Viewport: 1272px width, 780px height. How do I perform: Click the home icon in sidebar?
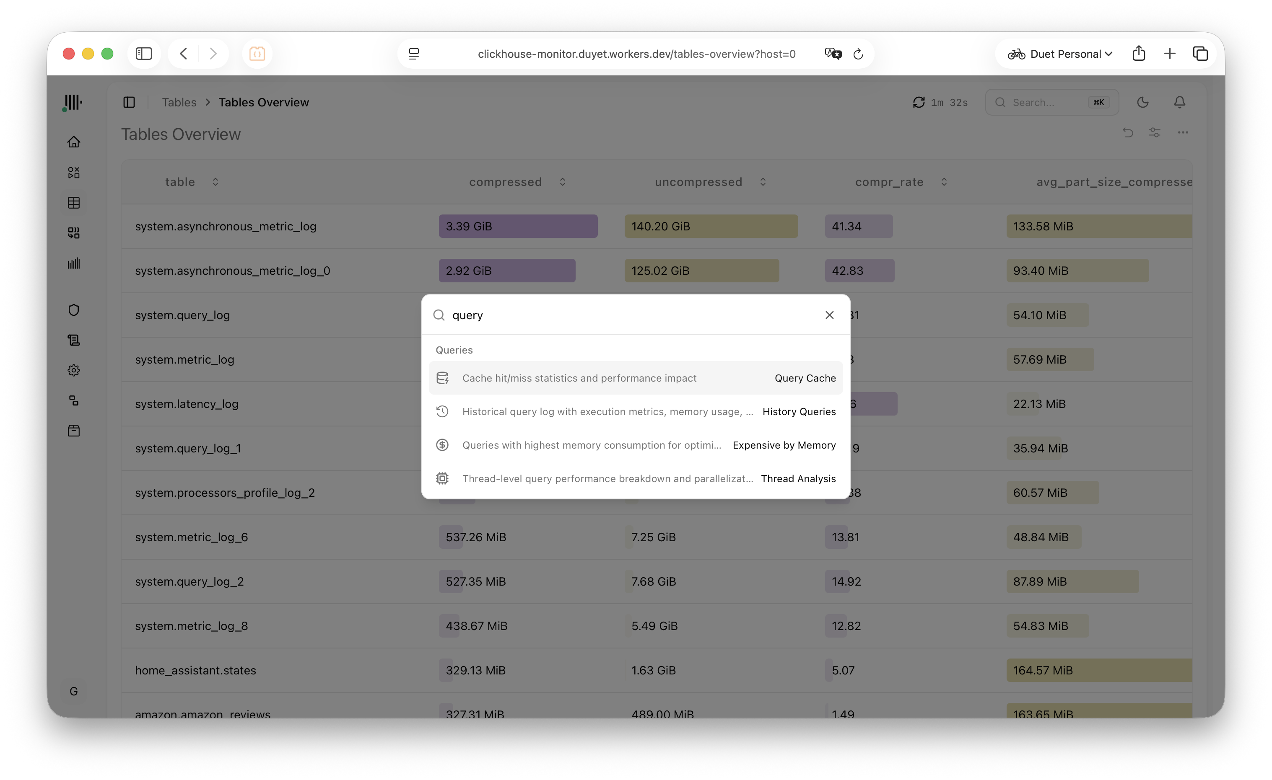pyautogui.click(x=74, y=142)
